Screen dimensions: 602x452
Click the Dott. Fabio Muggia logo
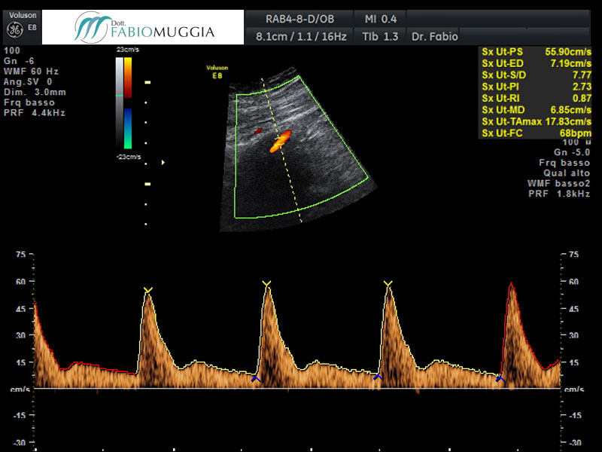(144, 27)
